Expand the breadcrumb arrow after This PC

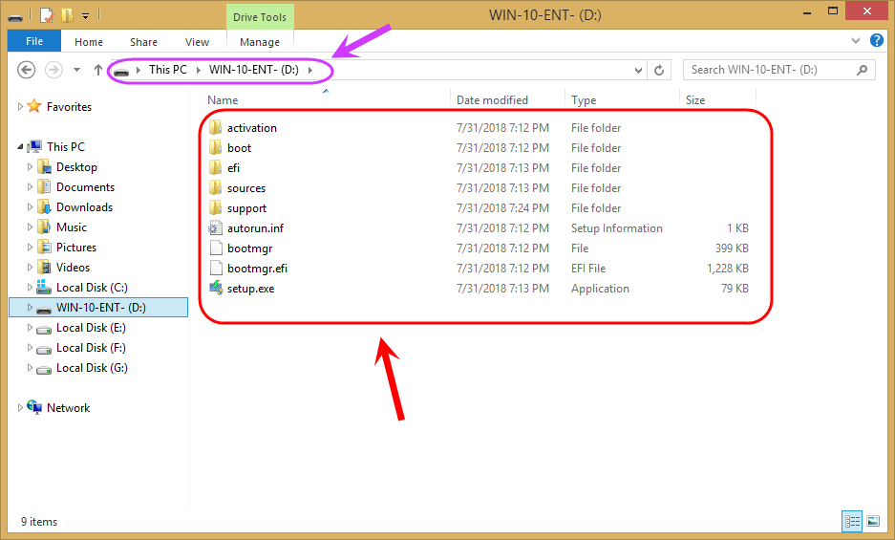point(198,70)
